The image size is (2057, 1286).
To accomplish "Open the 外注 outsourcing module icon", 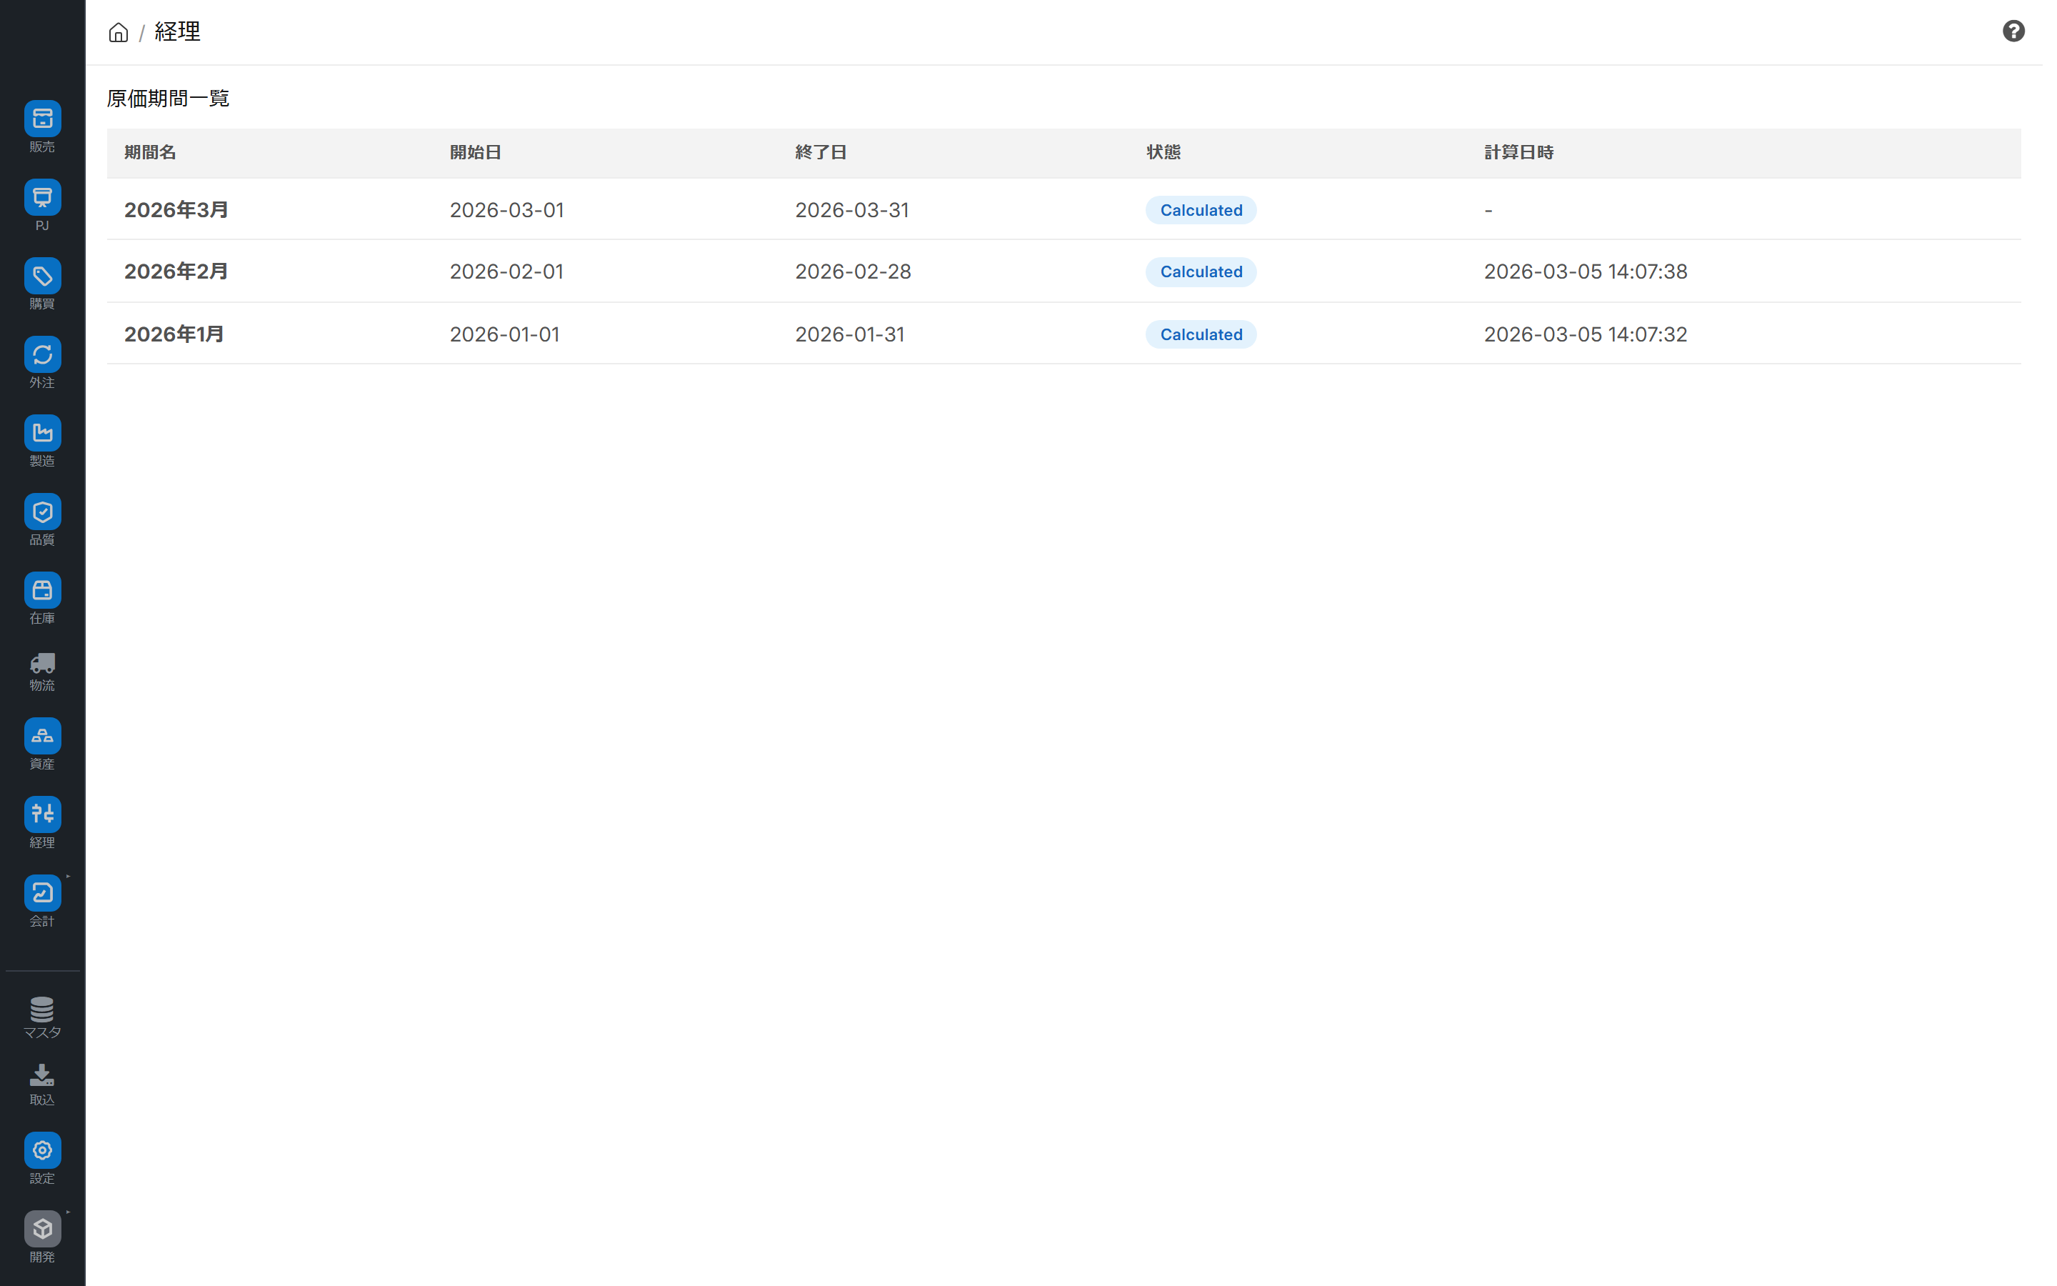I will [43, 354].
